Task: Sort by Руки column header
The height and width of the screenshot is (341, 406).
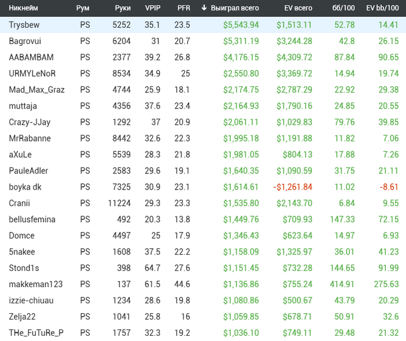Action: click(x=123, y=8)
